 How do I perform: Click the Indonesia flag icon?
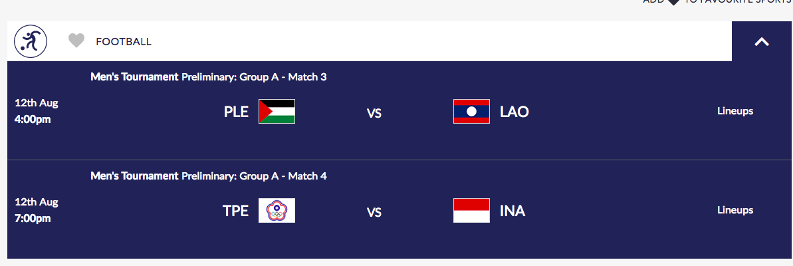tap(471, 211)
